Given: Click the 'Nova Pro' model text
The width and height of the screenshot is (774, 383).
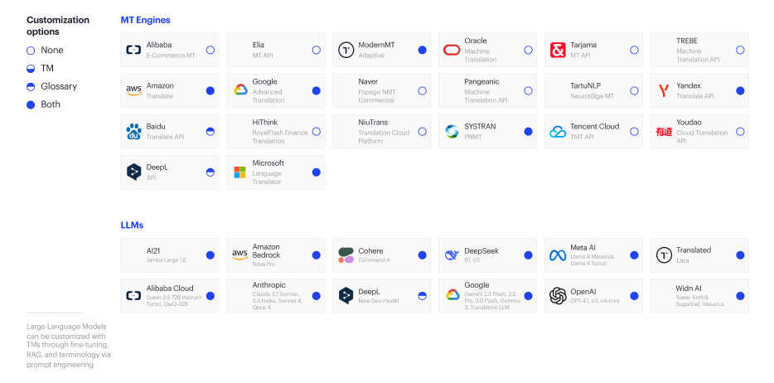Looking at the screenshot, I should pyautogui.click(x=264, y=264).
